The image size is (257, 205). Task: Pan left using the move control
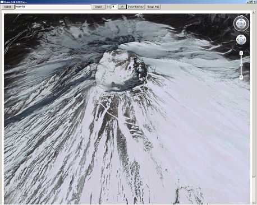(x=238, y=40)
